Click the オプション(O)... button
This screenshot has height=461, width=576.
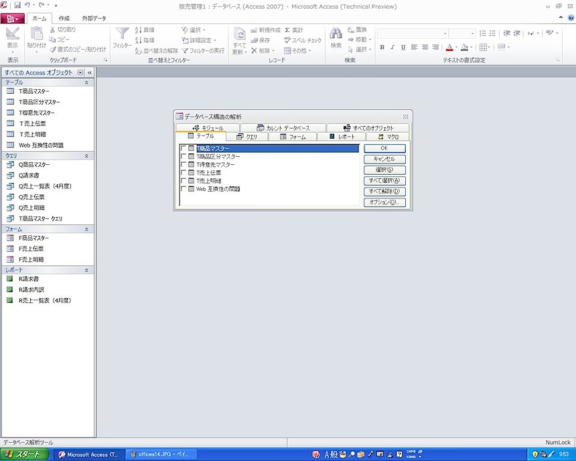pyautogui.click(x=384, y=202)
